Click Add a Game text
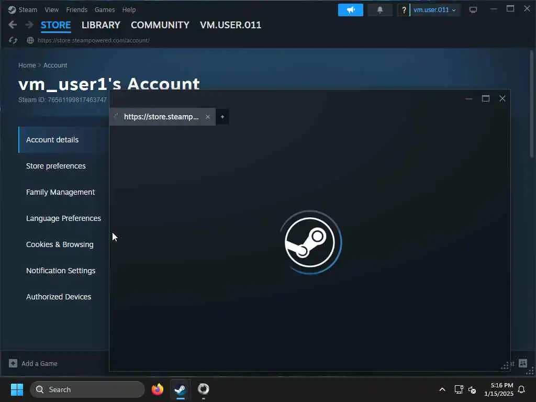Image resolution: width=536 pixels, height=402 pixels. (x=39, y=364)
